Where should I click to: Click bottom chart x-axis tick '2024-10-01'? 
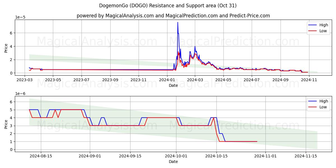coord(176,156)
